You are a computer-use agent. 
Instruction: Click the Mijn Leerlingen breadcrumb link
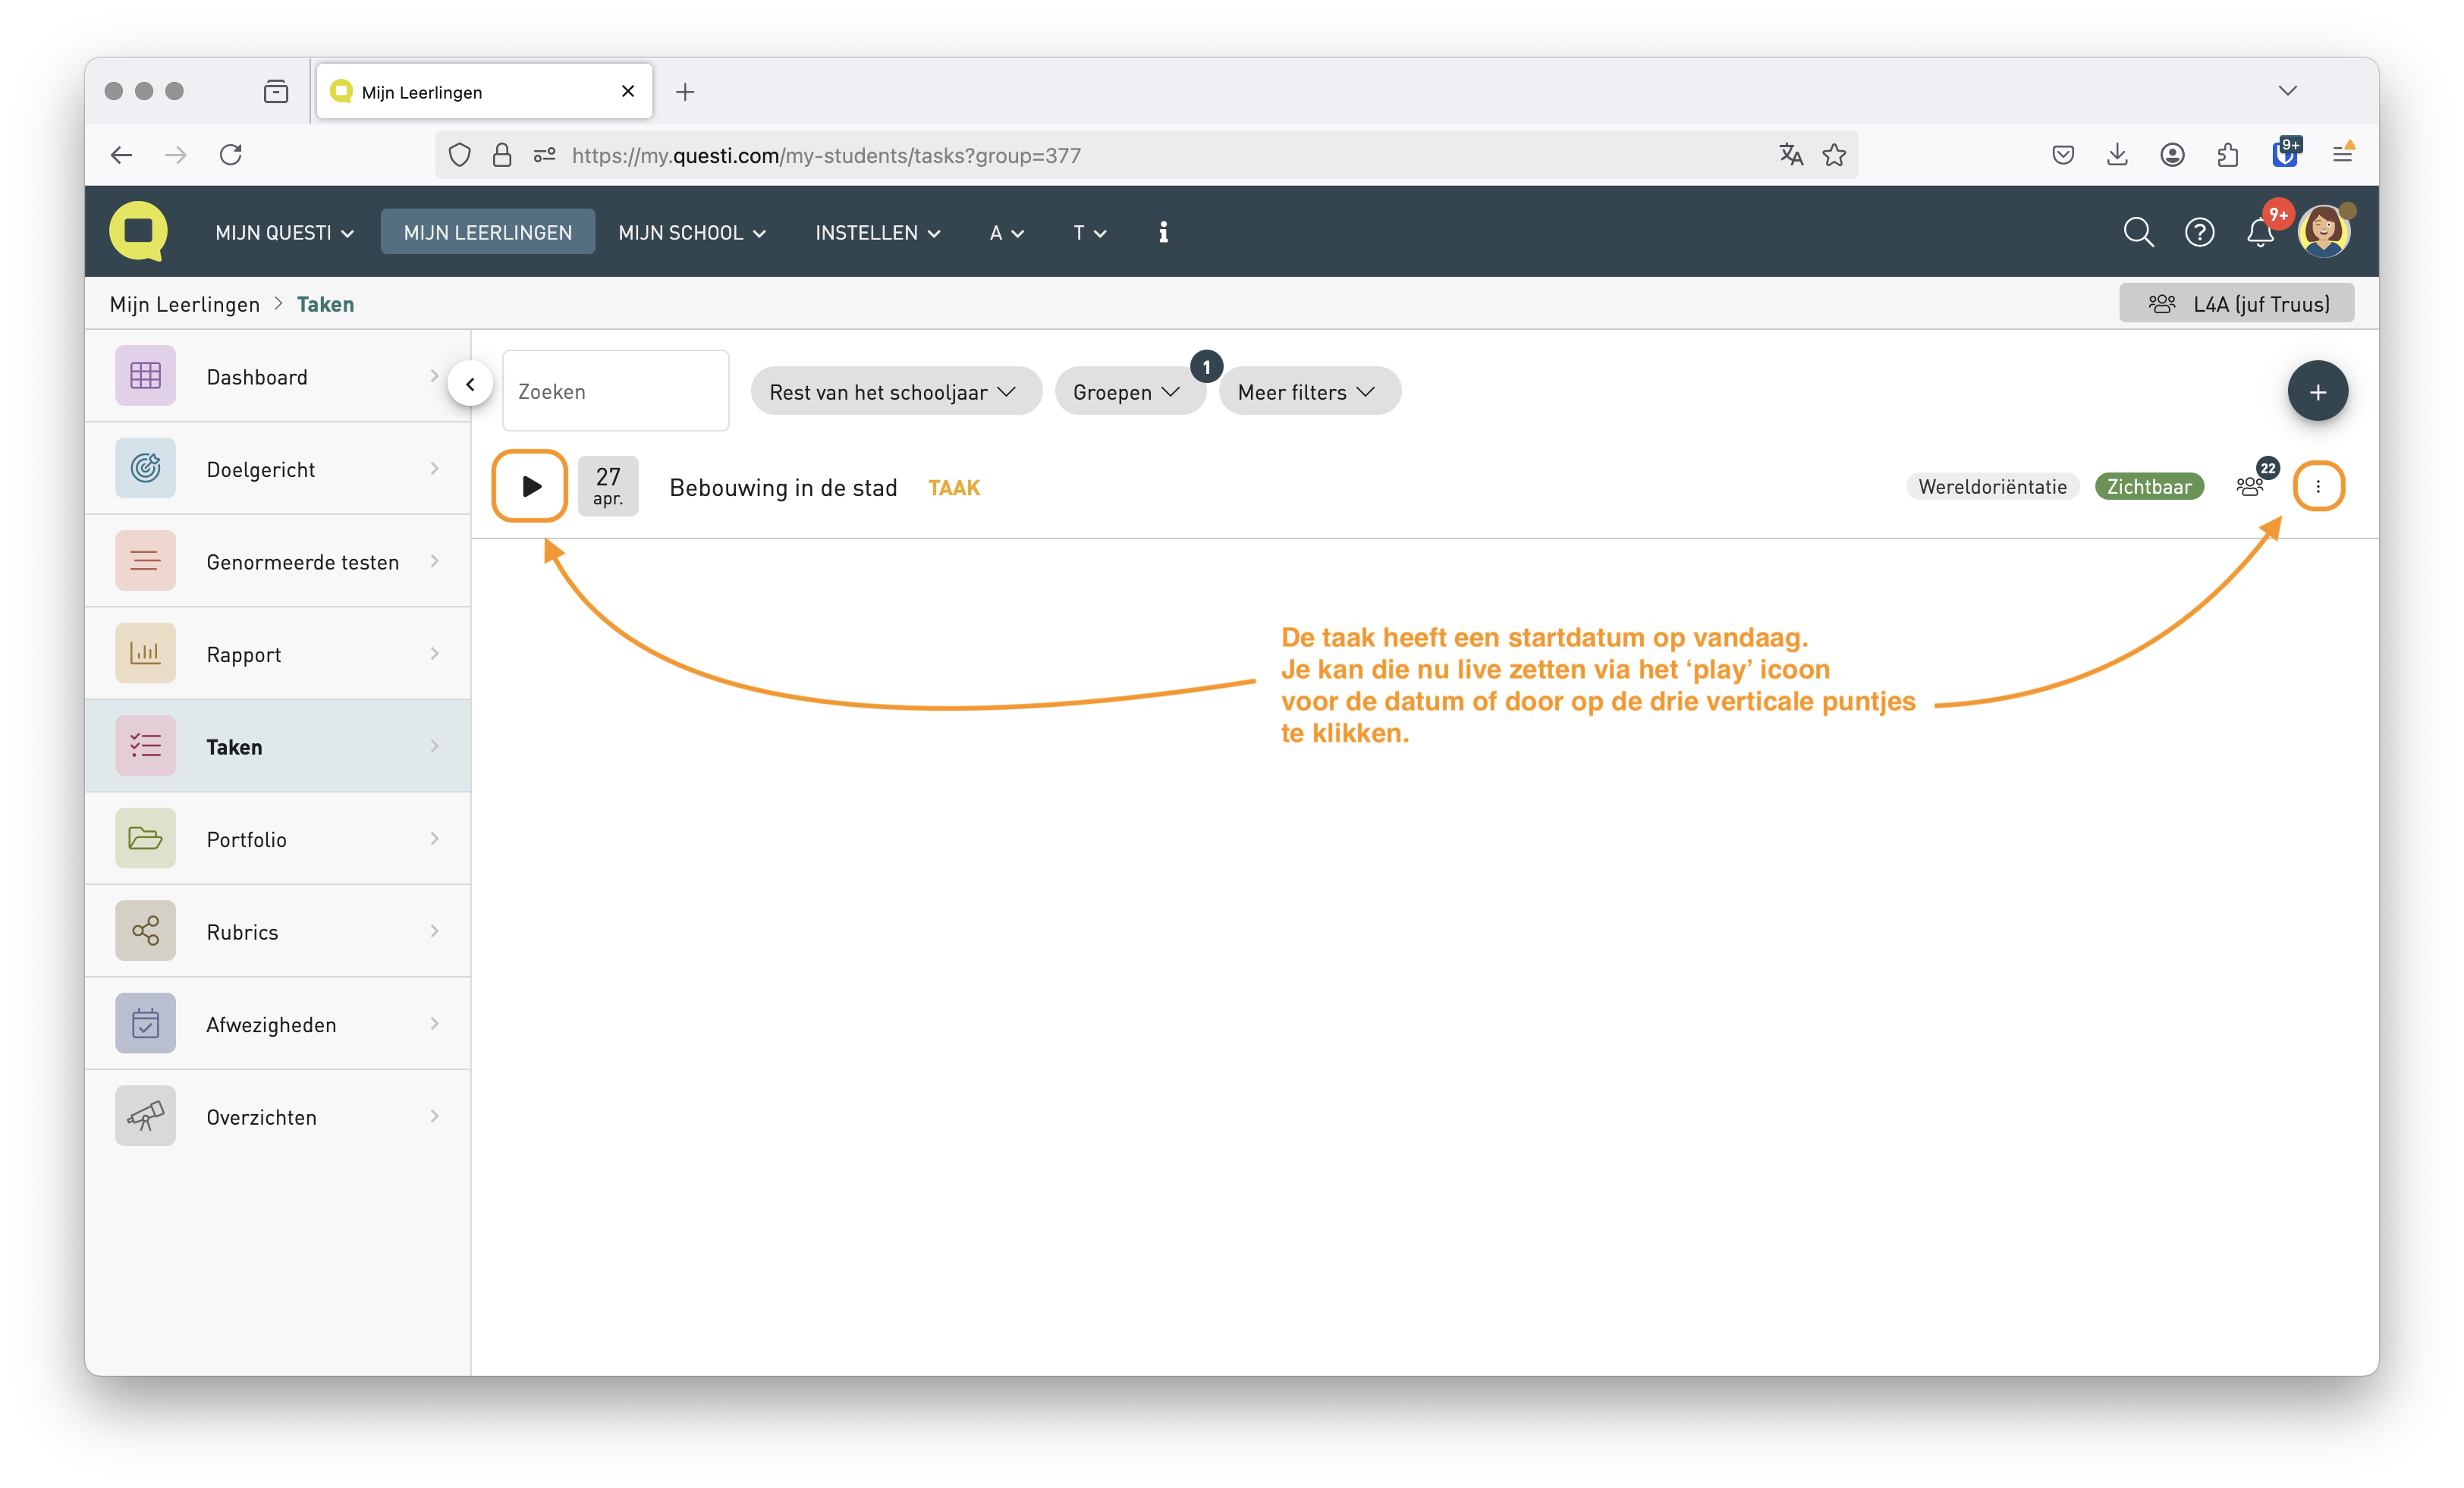(185, 304)
